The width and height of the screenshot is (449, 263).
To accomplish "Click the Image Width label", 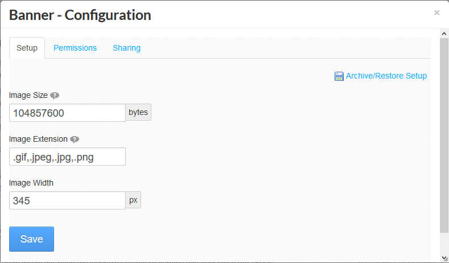I will (31, 183).
